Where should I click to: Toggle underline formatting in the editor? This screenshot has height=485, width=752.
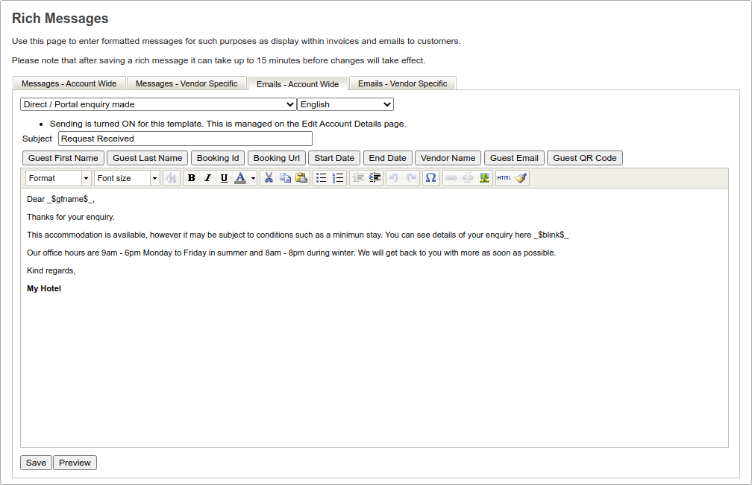click(224, 178)
